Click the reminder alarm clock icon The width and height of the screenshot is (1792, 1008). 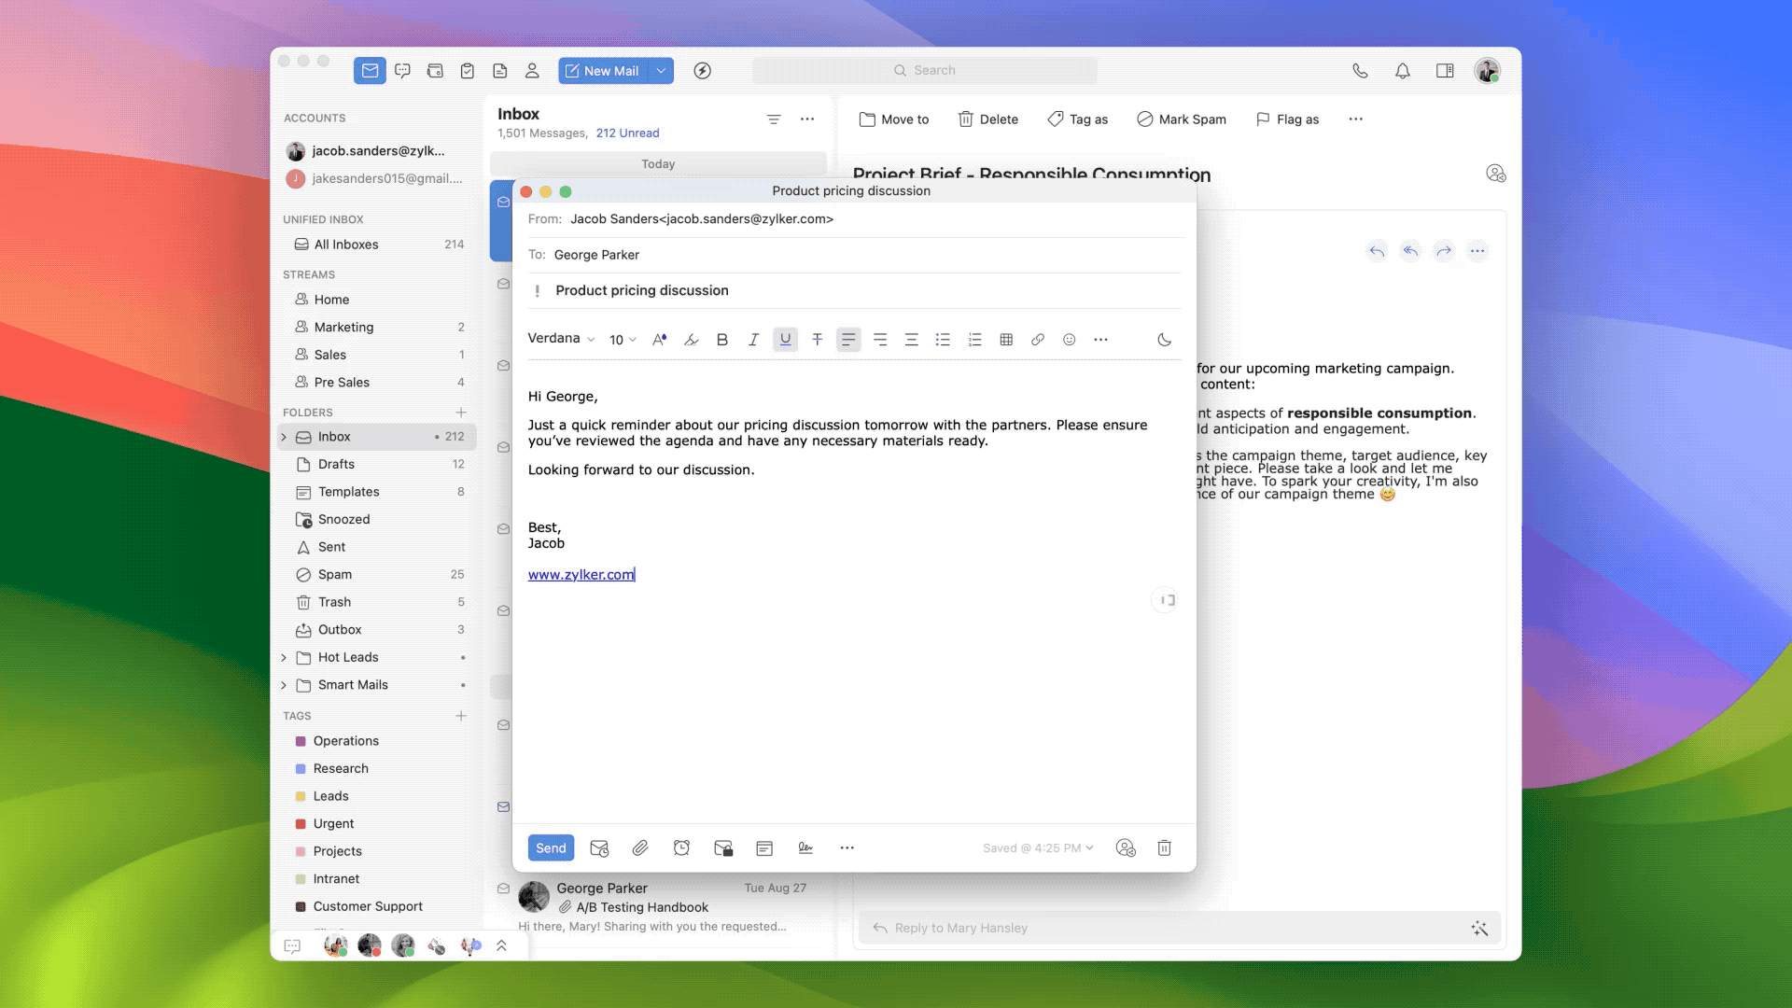click(x=681, y=847)
